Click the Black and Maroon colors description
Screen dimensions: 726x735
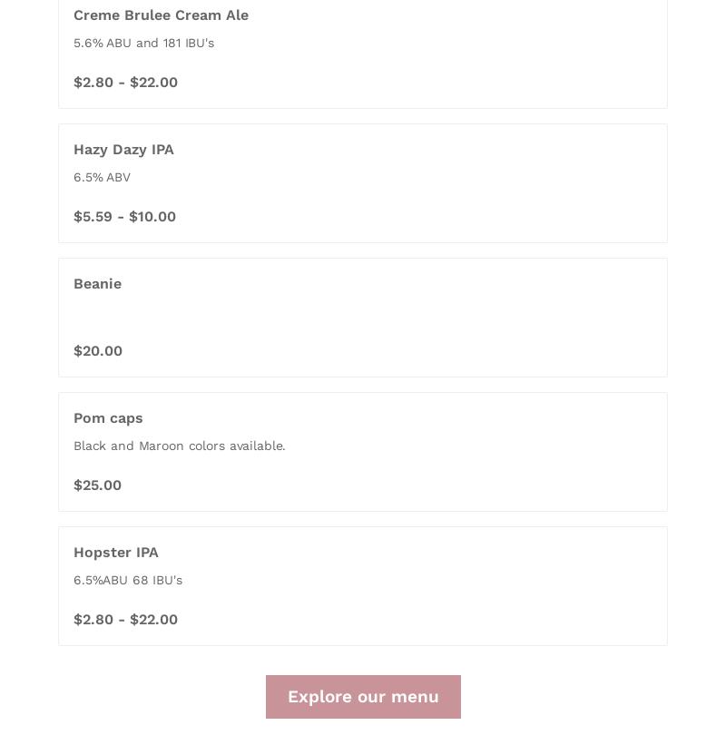[179, 446]
